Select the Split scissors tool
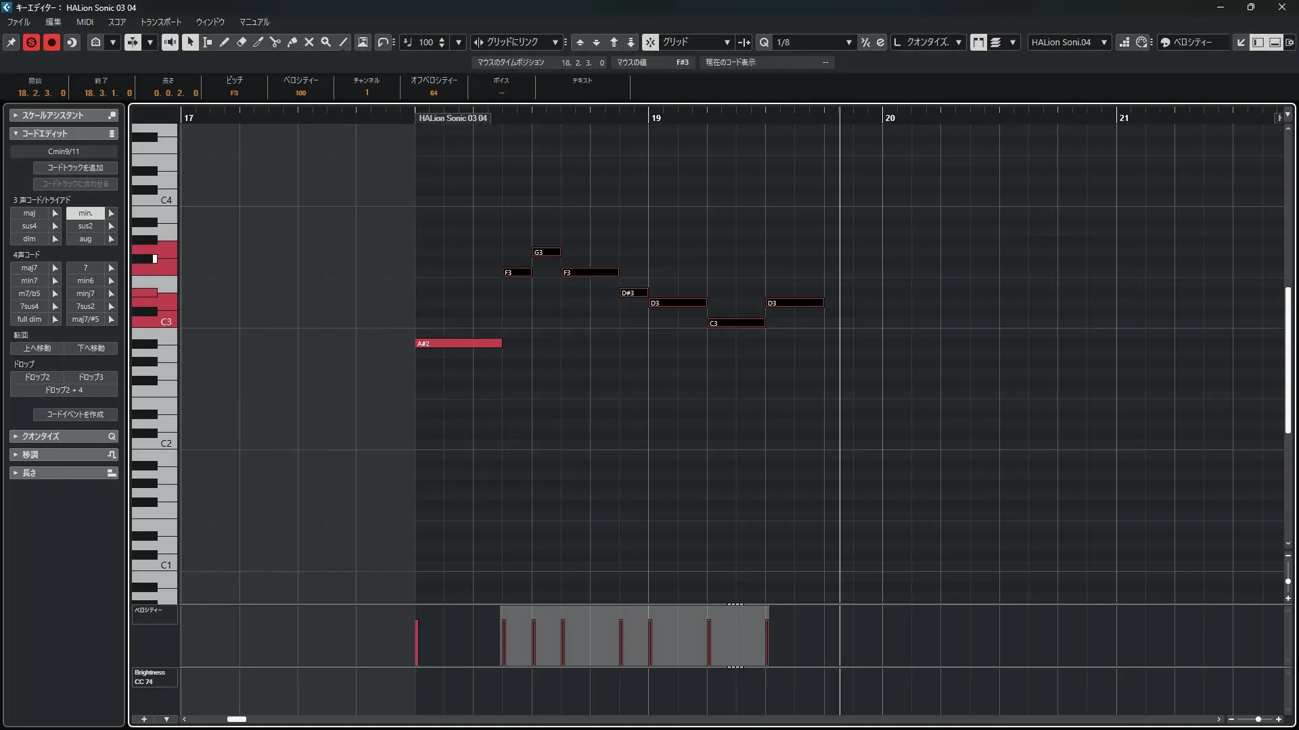This screenshot has width=1299, height=730. click(x=275, y=42)
